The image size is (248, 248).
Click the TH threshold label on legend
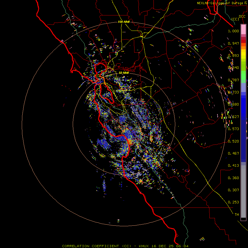click(237, 215)
